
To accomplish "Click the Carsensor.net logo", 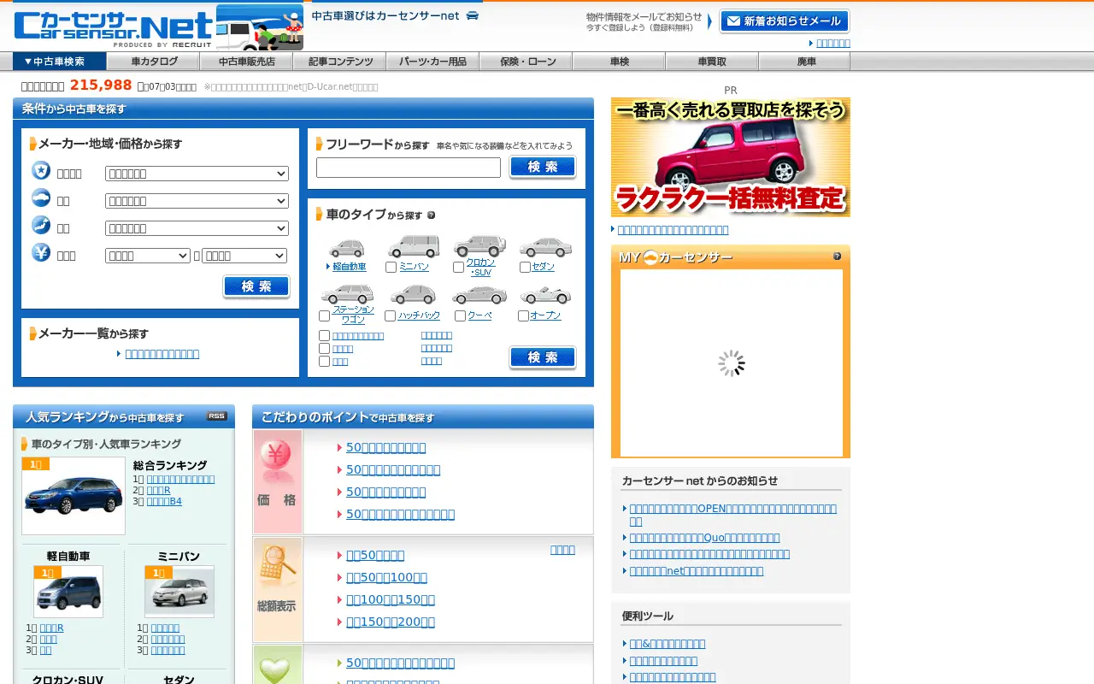I will click(115, 27).
